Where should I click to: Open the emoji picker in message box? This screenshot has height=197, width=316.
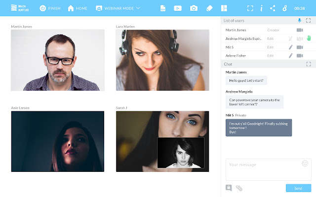pyautogui.click(x=305, y=164)
